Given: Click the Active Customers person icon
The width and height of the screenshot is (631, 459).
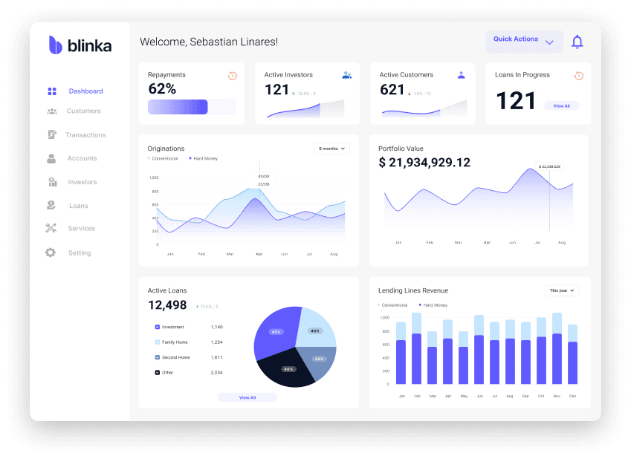Looking at the screenshot, I should pyautogui.click(x=462, y=75).
